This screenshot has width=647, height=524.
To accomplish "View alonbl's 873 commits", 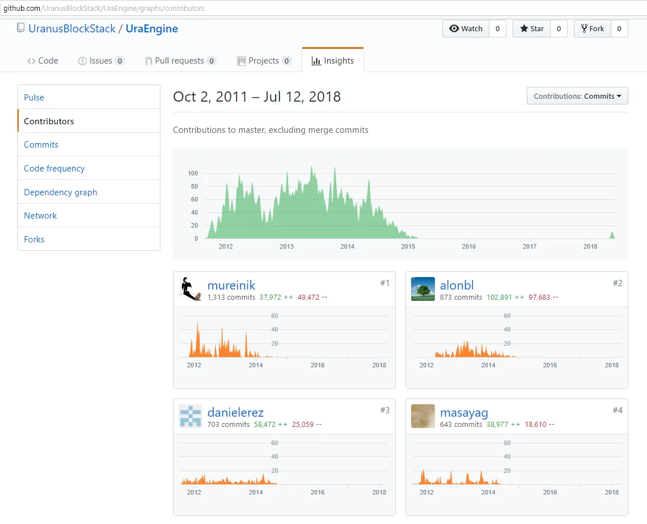I will pyautogui.click(x=461, y=297).
